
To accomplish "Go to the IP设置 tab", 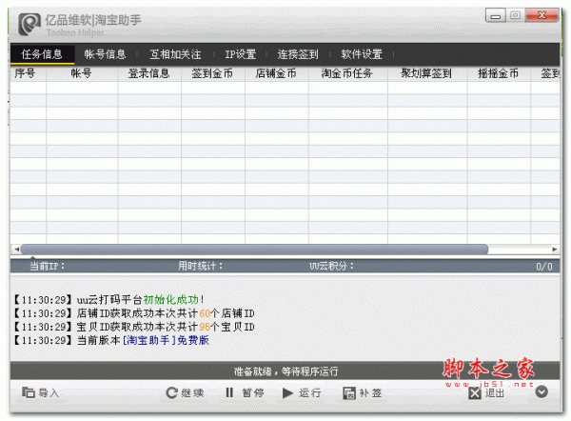I will [x=240, y=54].
